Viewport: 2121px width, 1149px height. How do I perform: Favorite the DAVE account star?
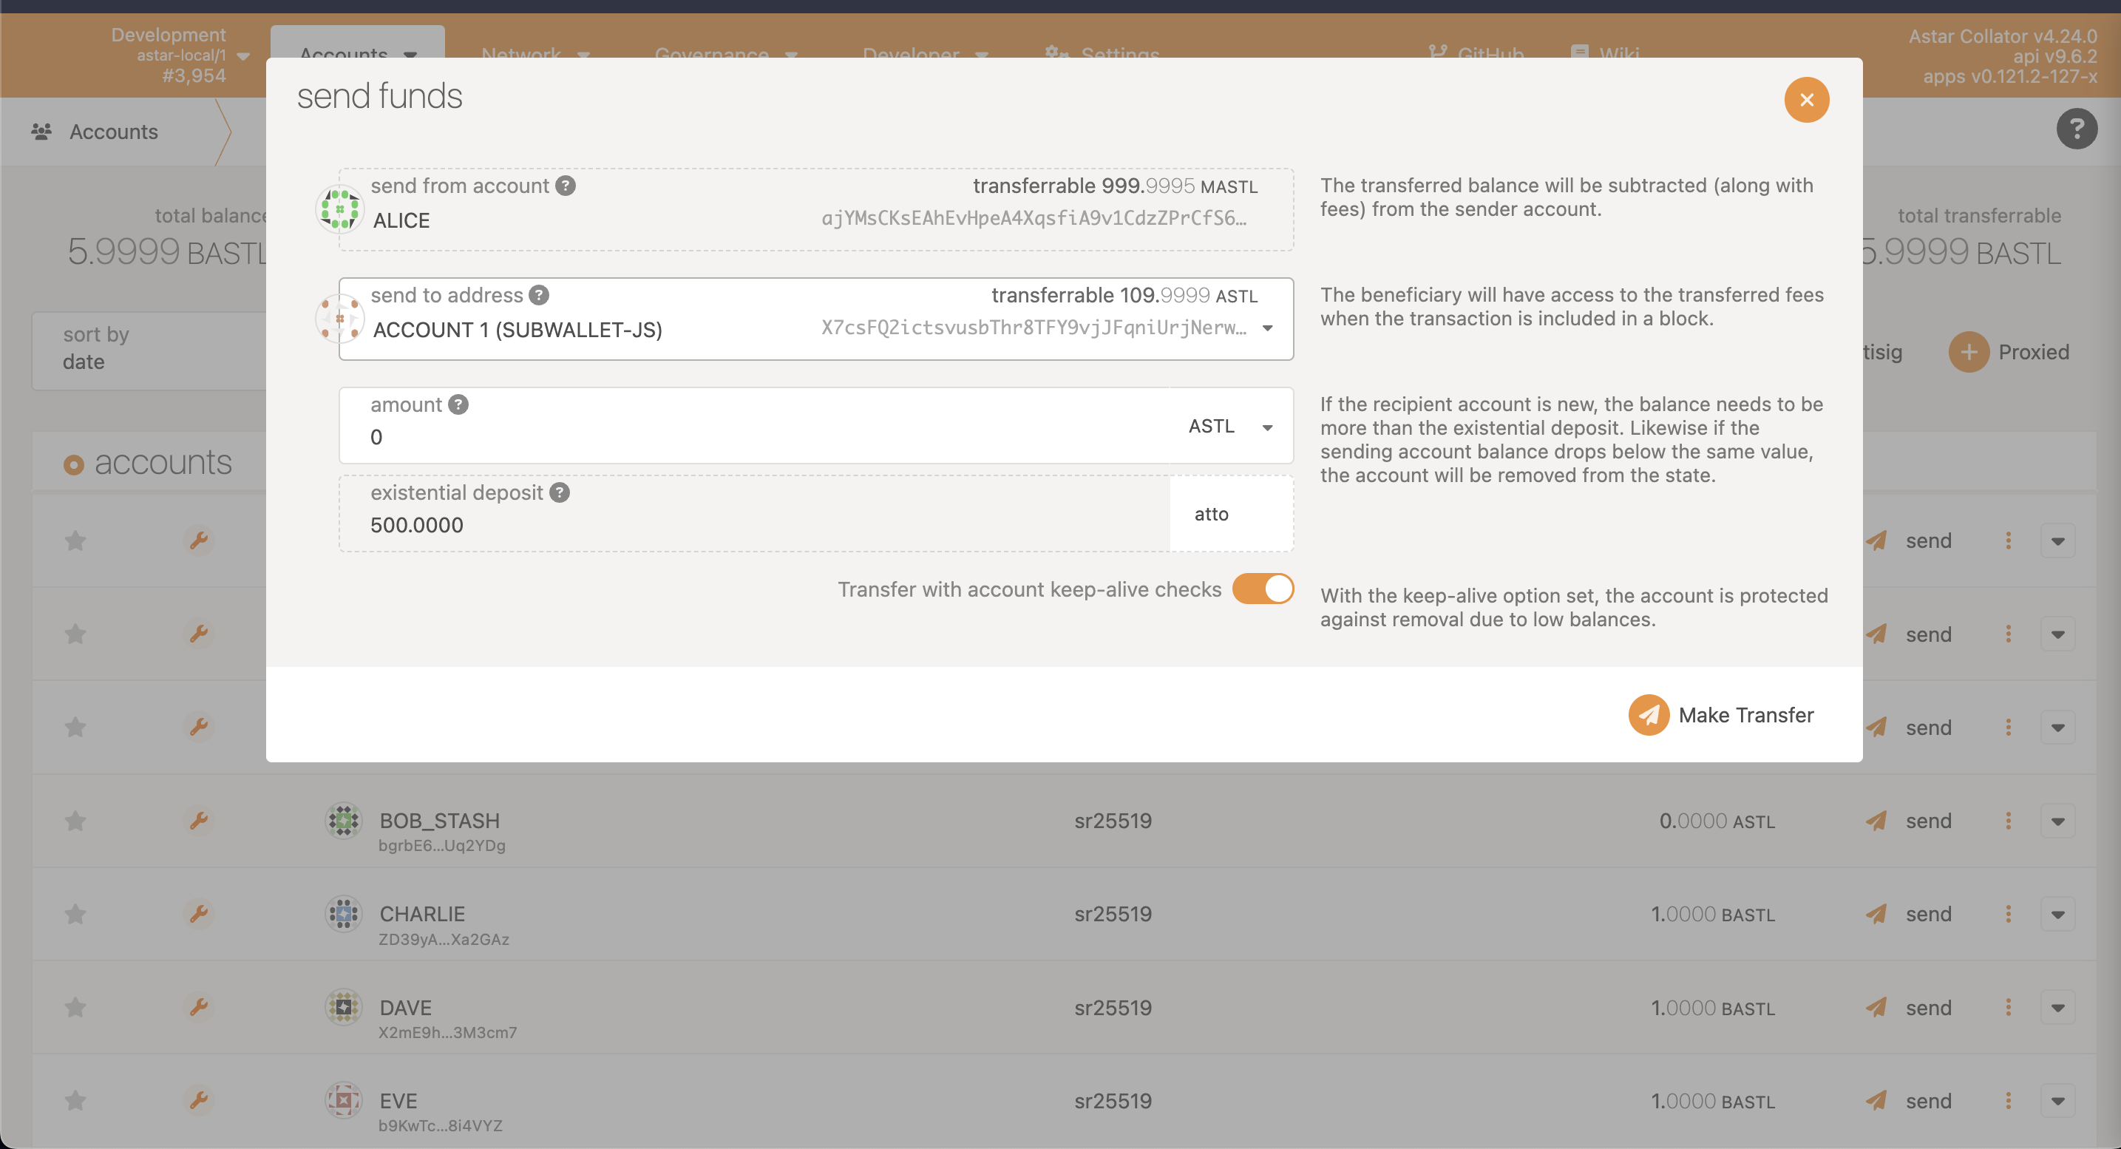[x=75, y=1007]
